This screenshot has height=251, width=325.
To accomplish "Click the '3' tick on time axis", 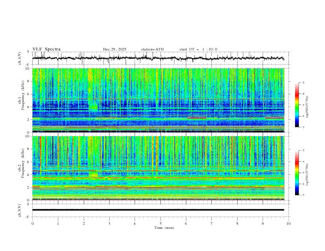I will click(109, 224).
